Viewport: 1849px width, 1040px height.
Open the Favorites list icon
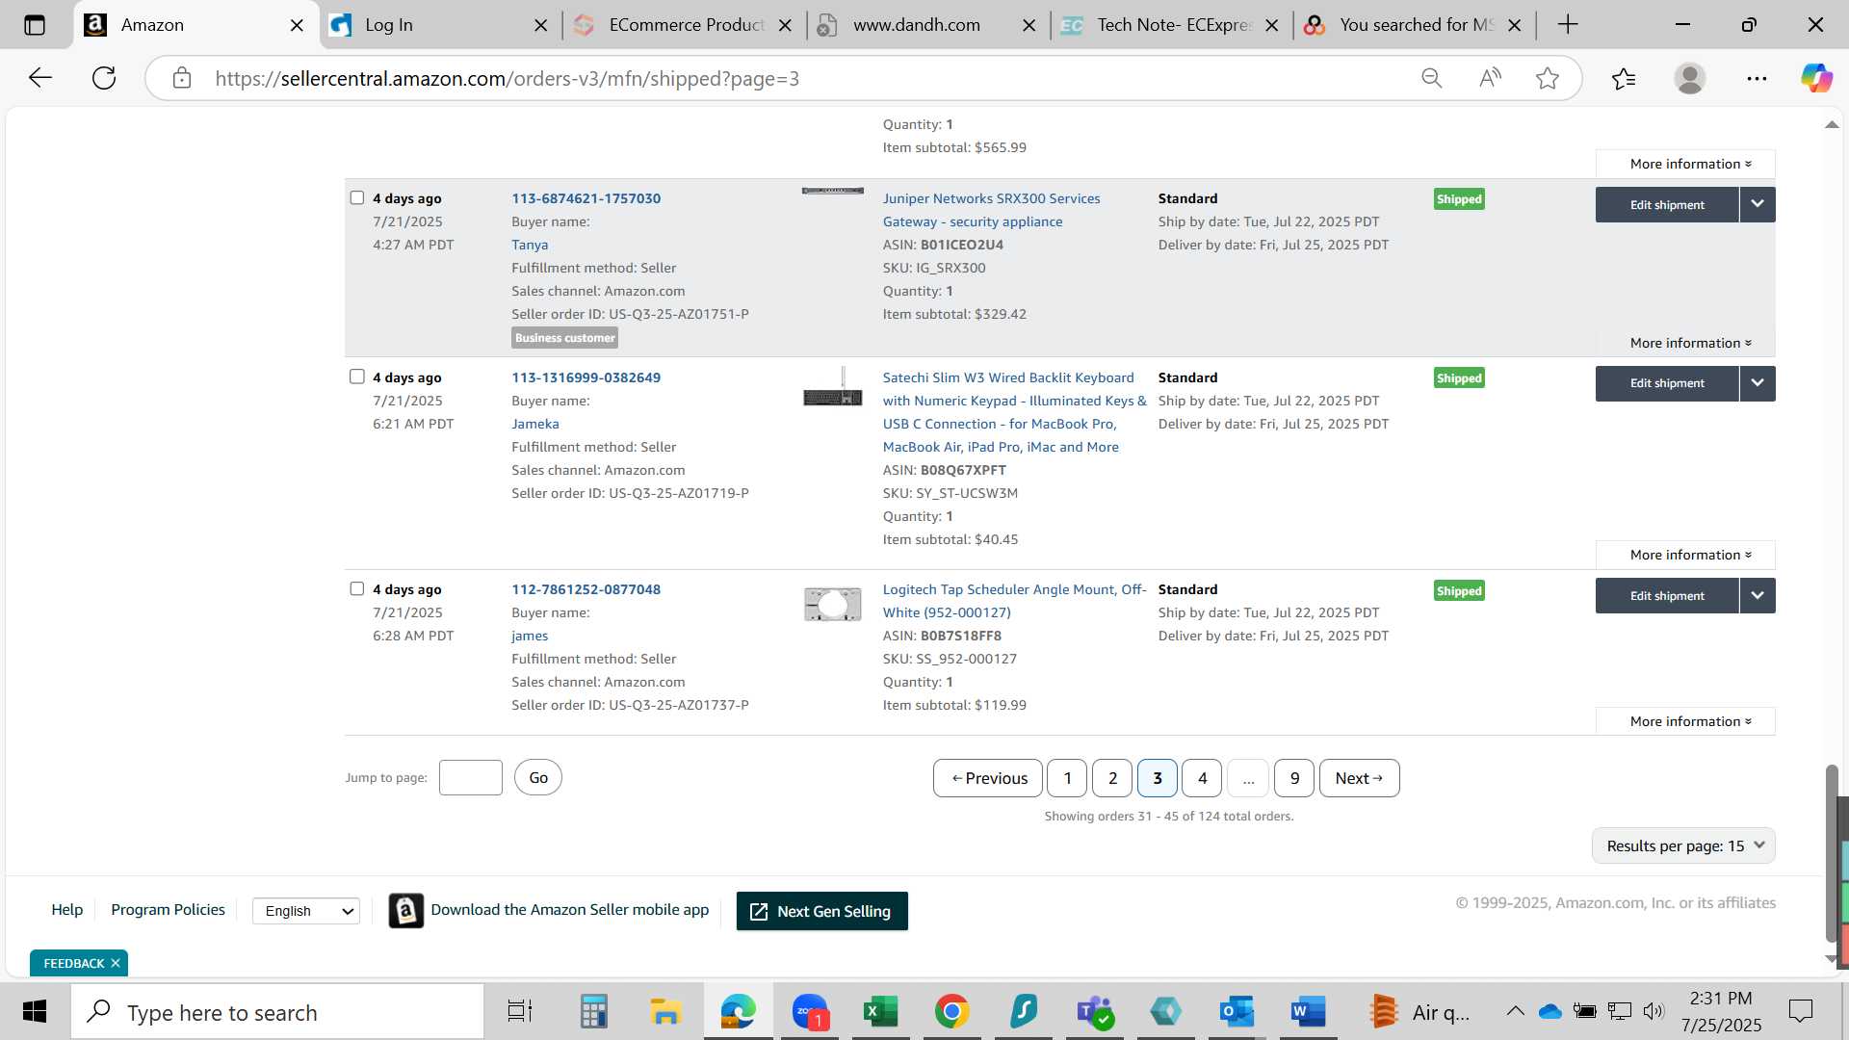point(1624,78)
